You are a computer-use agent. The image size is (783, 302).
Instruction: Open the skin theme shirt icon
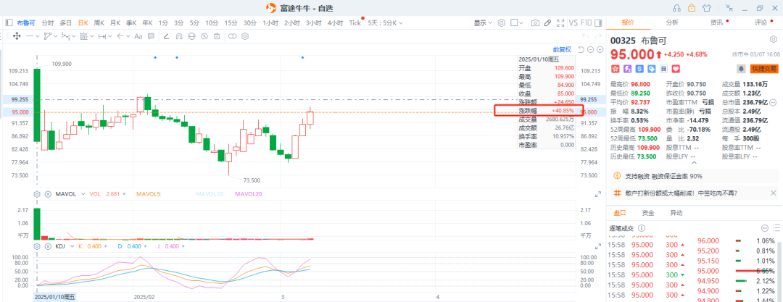706,7
